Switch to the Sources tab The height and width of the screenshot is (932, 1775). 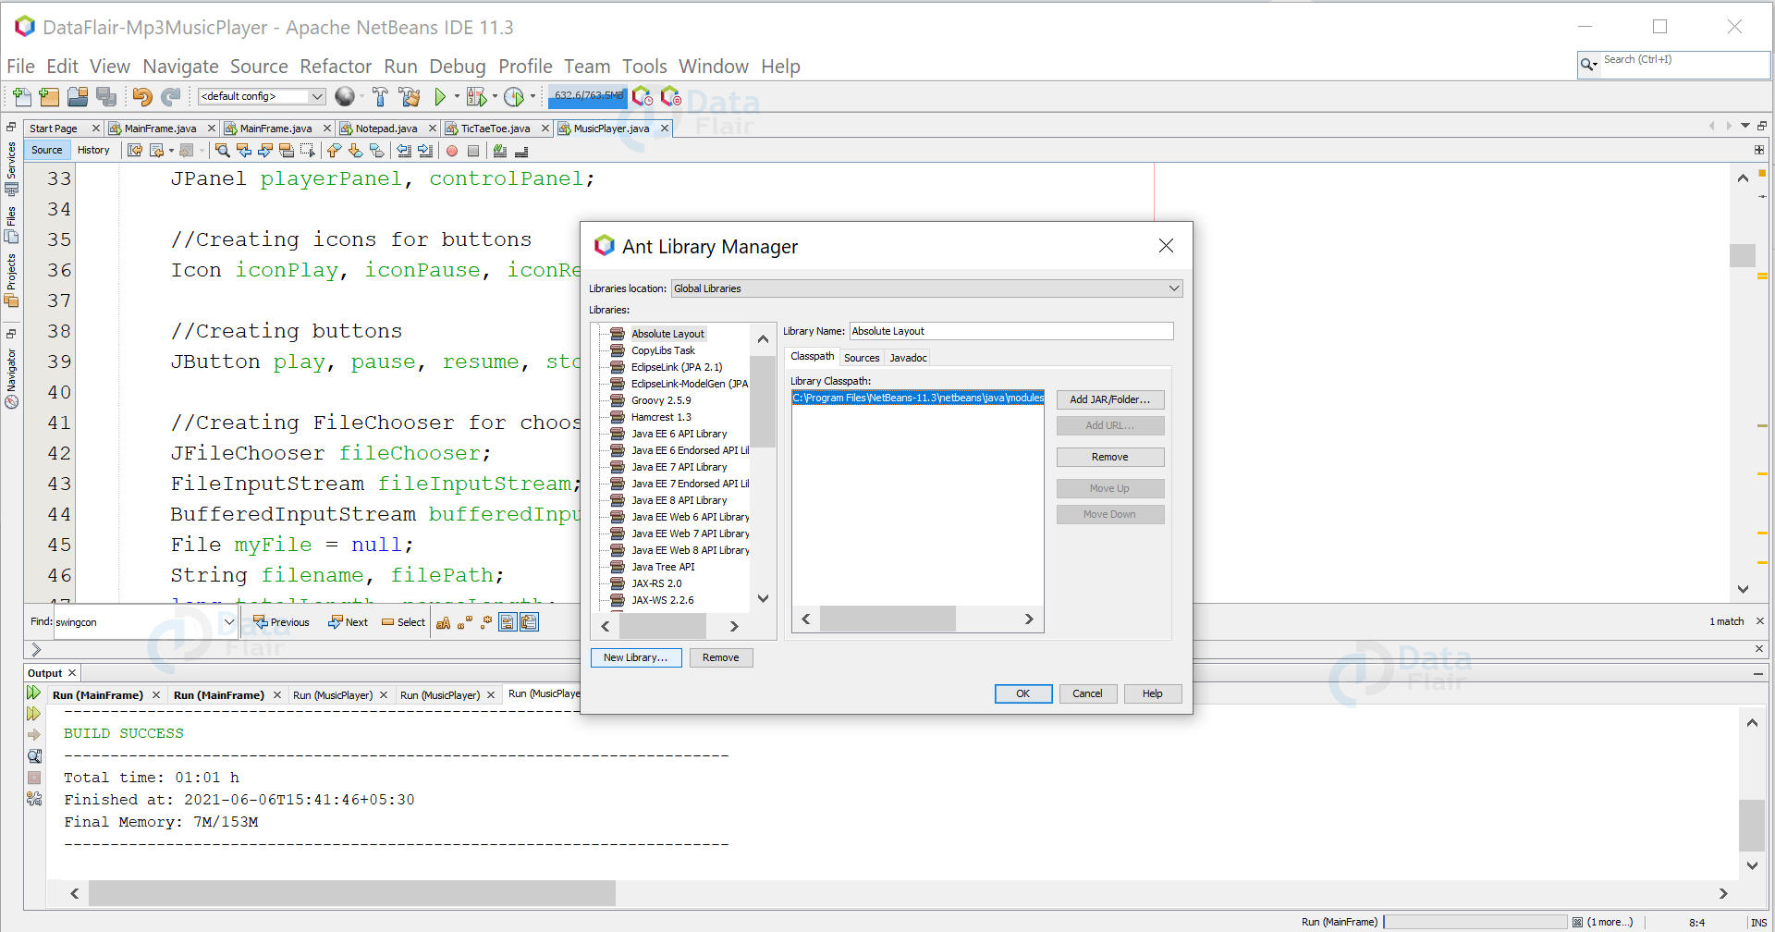point(862,358)
